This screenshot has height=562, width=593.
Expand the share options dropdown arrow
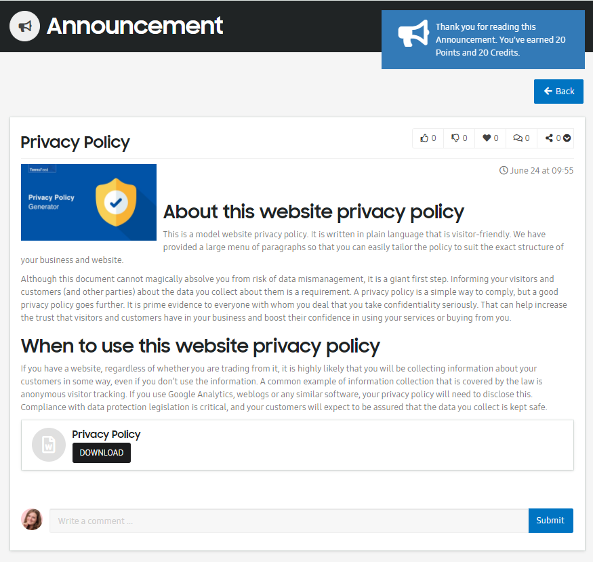[567, 138]
